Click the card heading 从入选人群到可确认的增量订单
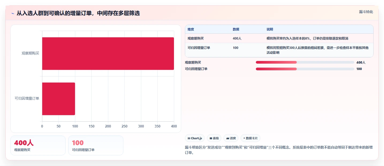The image size is (384, 166). 78,13
